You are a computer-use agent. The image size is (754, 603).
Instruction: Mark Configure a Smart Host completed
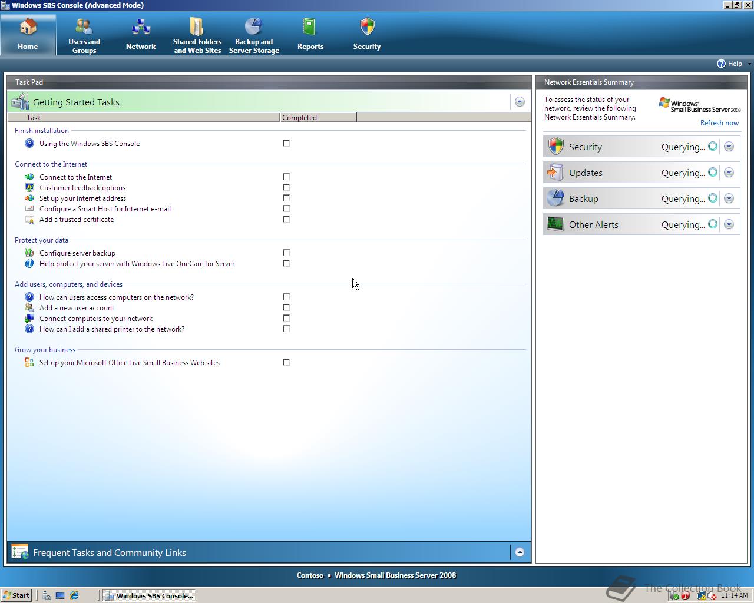point(286,208)
